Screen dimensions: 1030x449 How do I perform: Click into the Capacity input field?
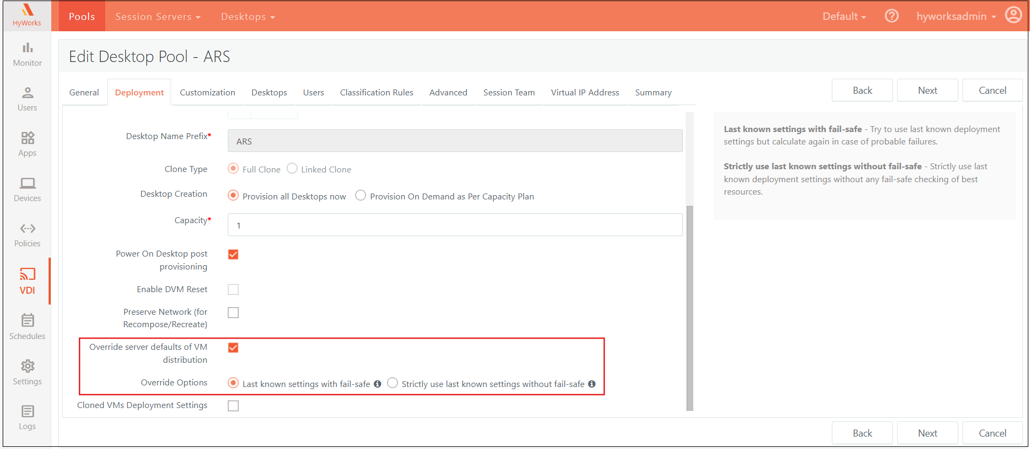pos(455,225)
